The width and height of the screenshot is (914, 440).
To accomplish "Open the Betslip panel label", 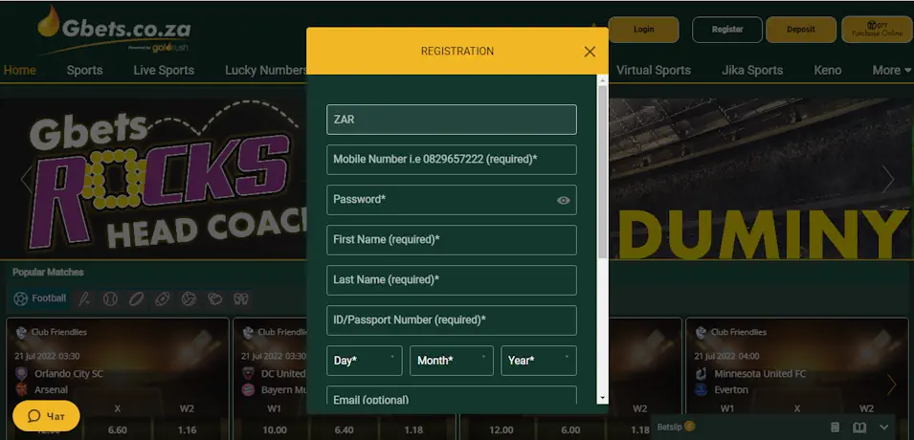I will [x=668, y=428].
